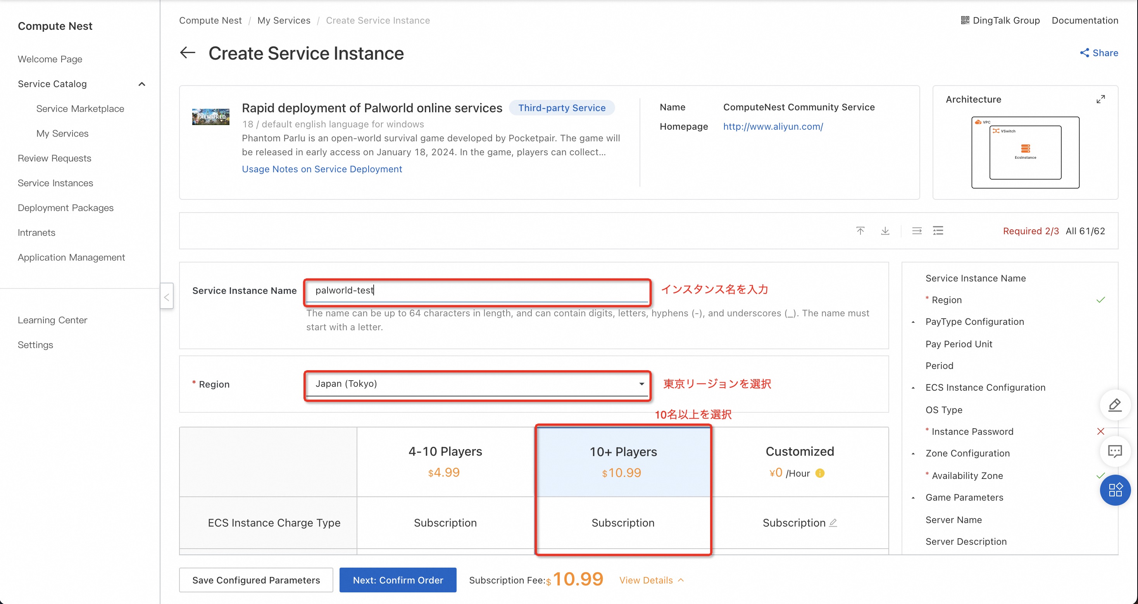
Task: Open the floating chat feedback icon
Action: pyautogui.click(x=1115, y=451)
